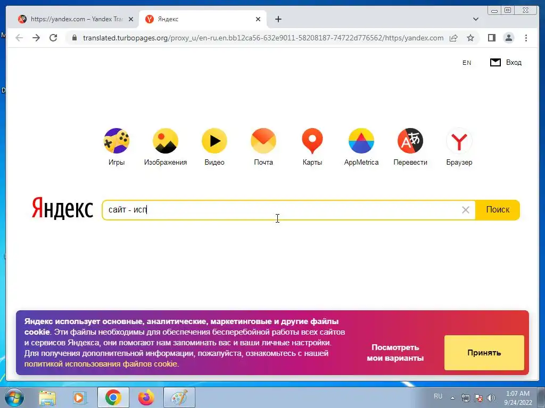Image resolution: width=545 pixels, height=408 pixels.
Task: Launch Firefox from the taskbar
Action: coord(146,397)
